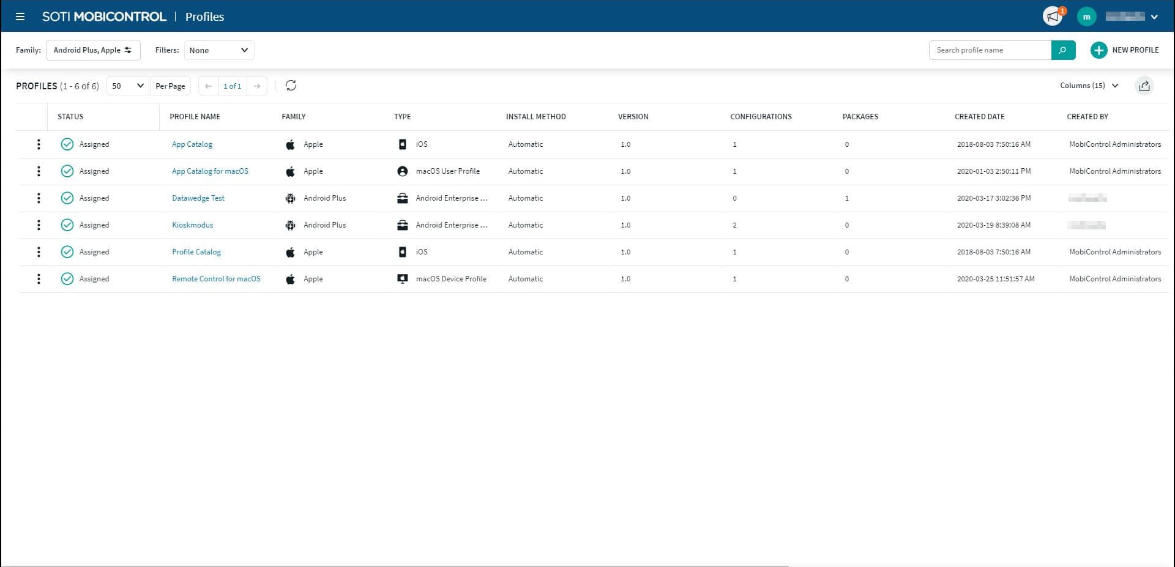Click the Apple icon next to App Catalog
Screen dimensions: 1175x567
[291, 144]
